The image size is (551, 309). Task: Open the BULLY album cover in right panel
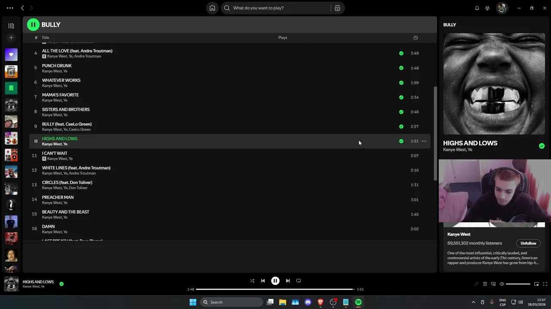494,84
